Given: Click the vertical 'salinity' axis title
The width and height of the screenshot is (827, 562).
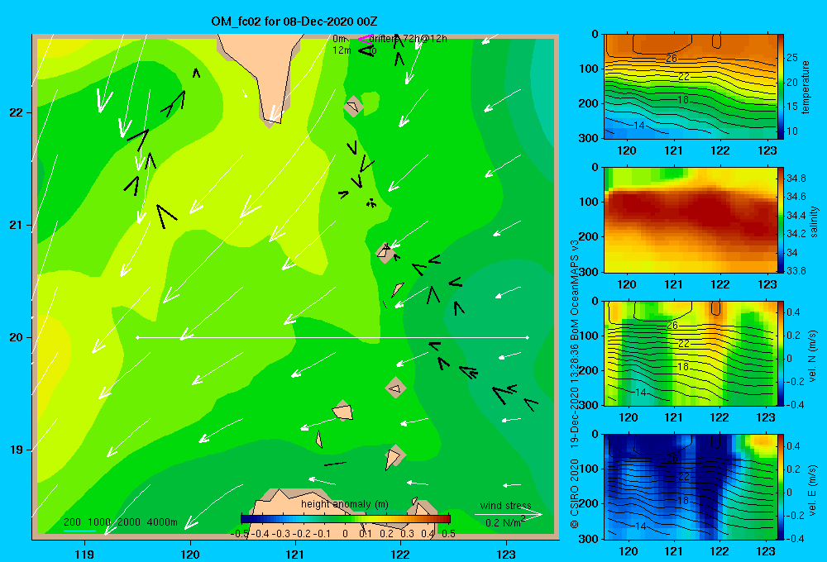Looking at the screenshot, I should (x=814, y=221).
